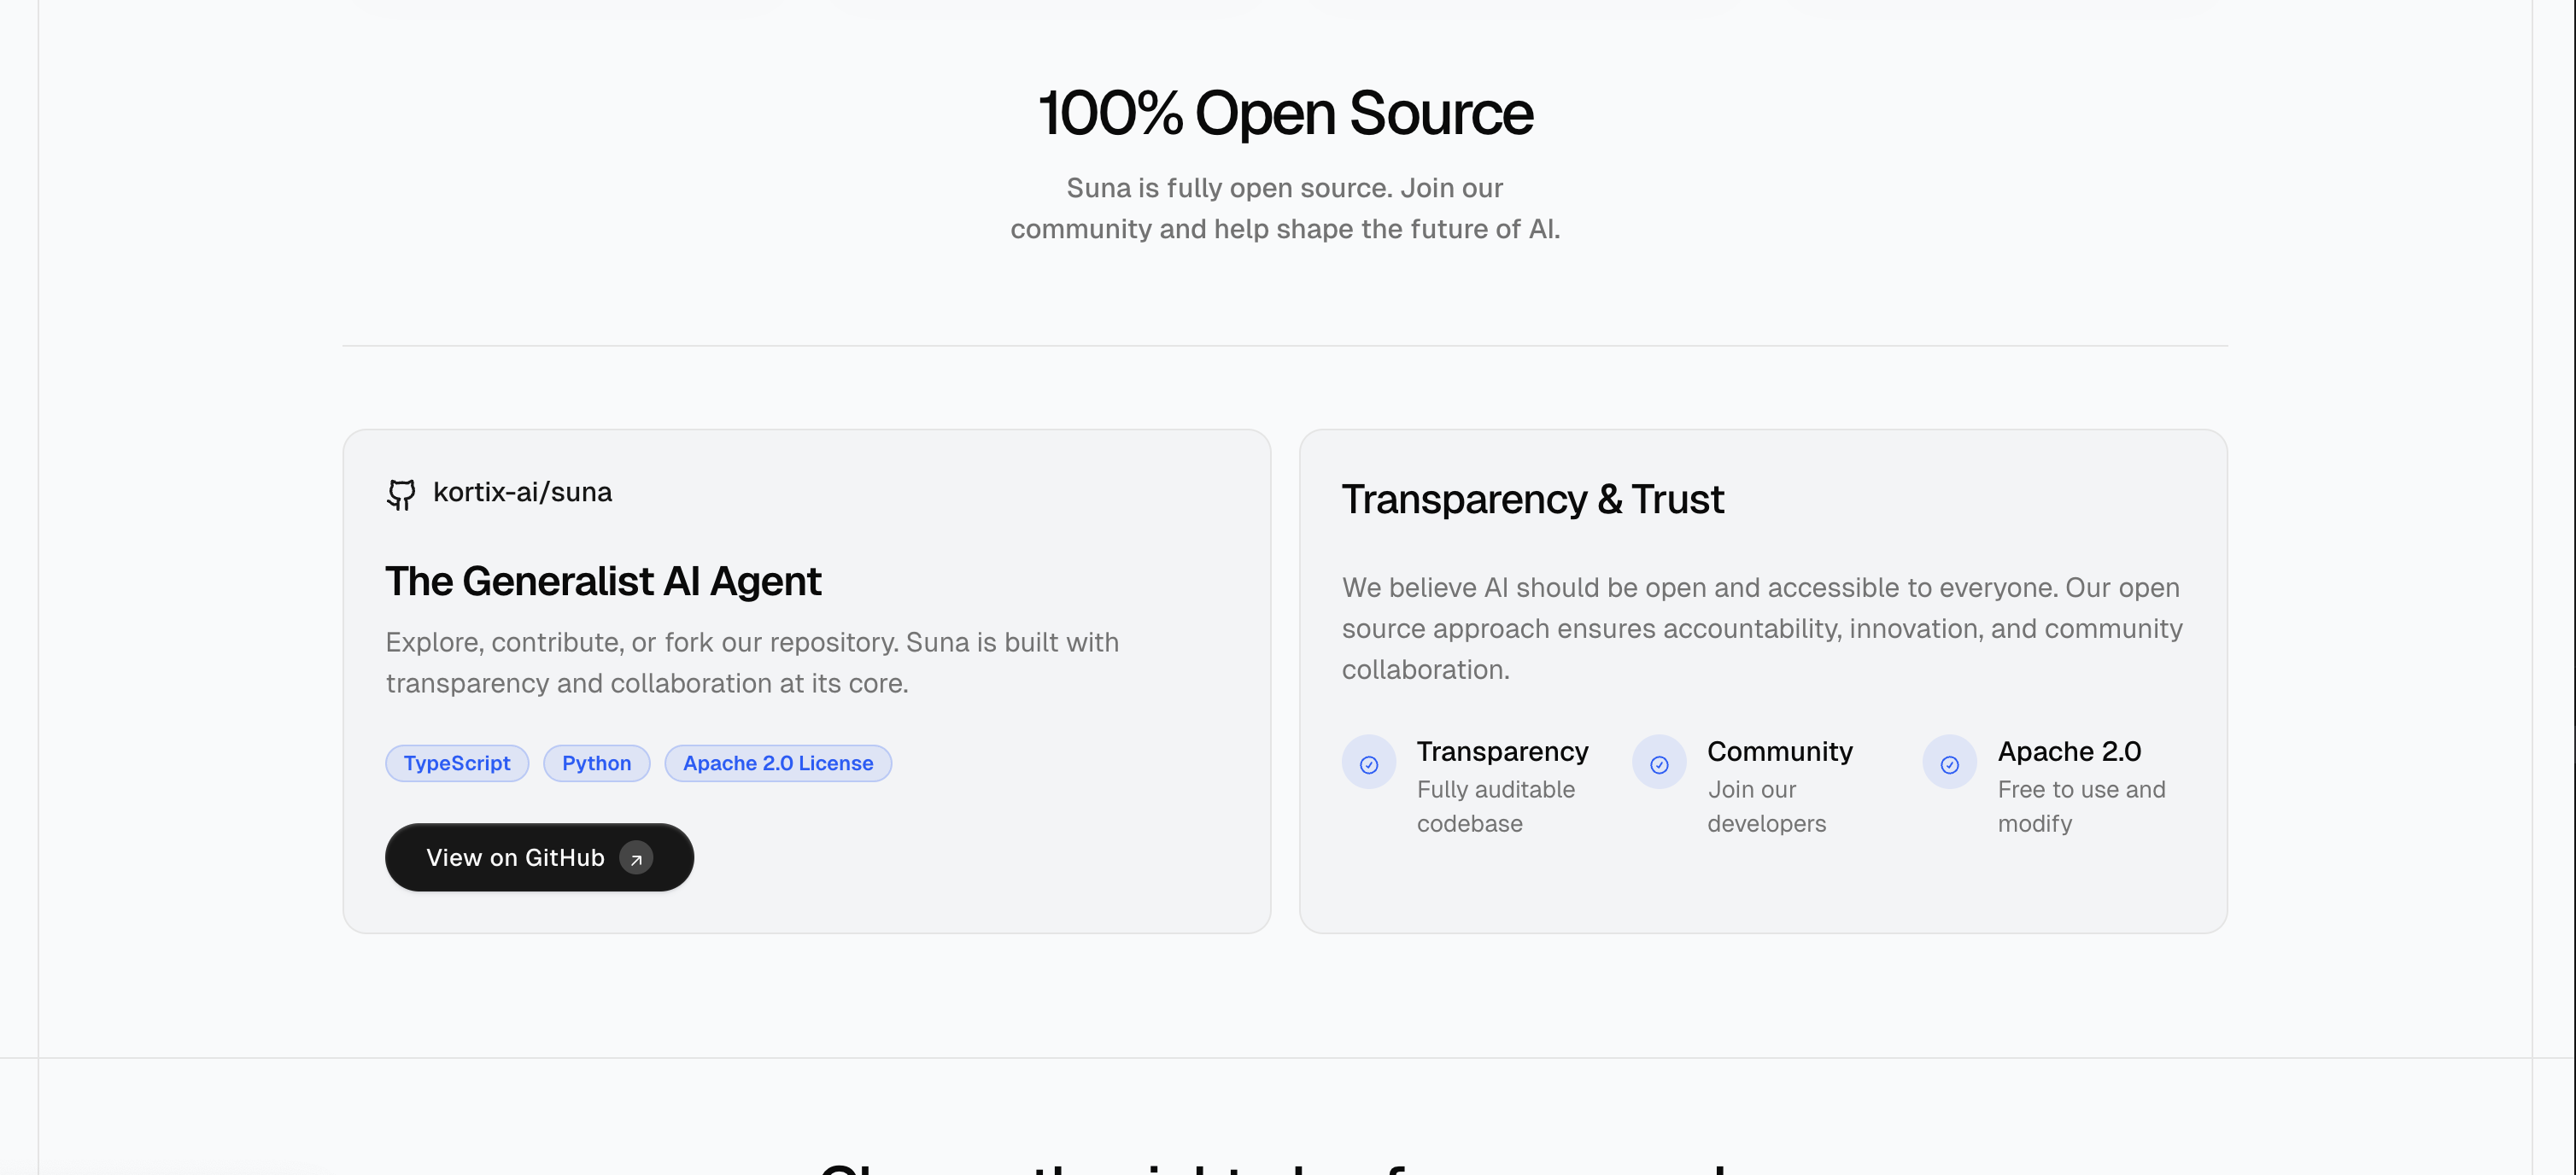
Task: Open the kortix-ai/suna repository name
Action: (522, 492)
